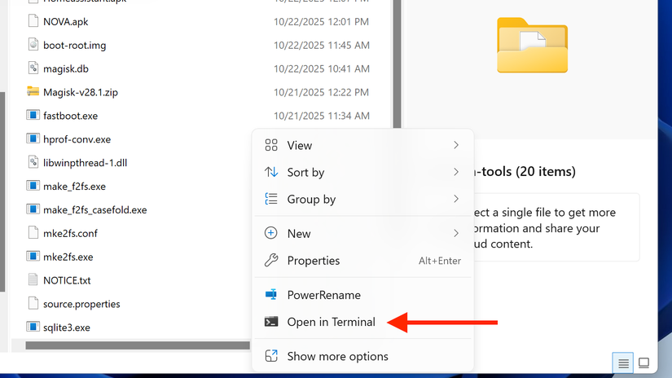Click the 10/21/2025 12:22 PM date cell

point(322,92)
